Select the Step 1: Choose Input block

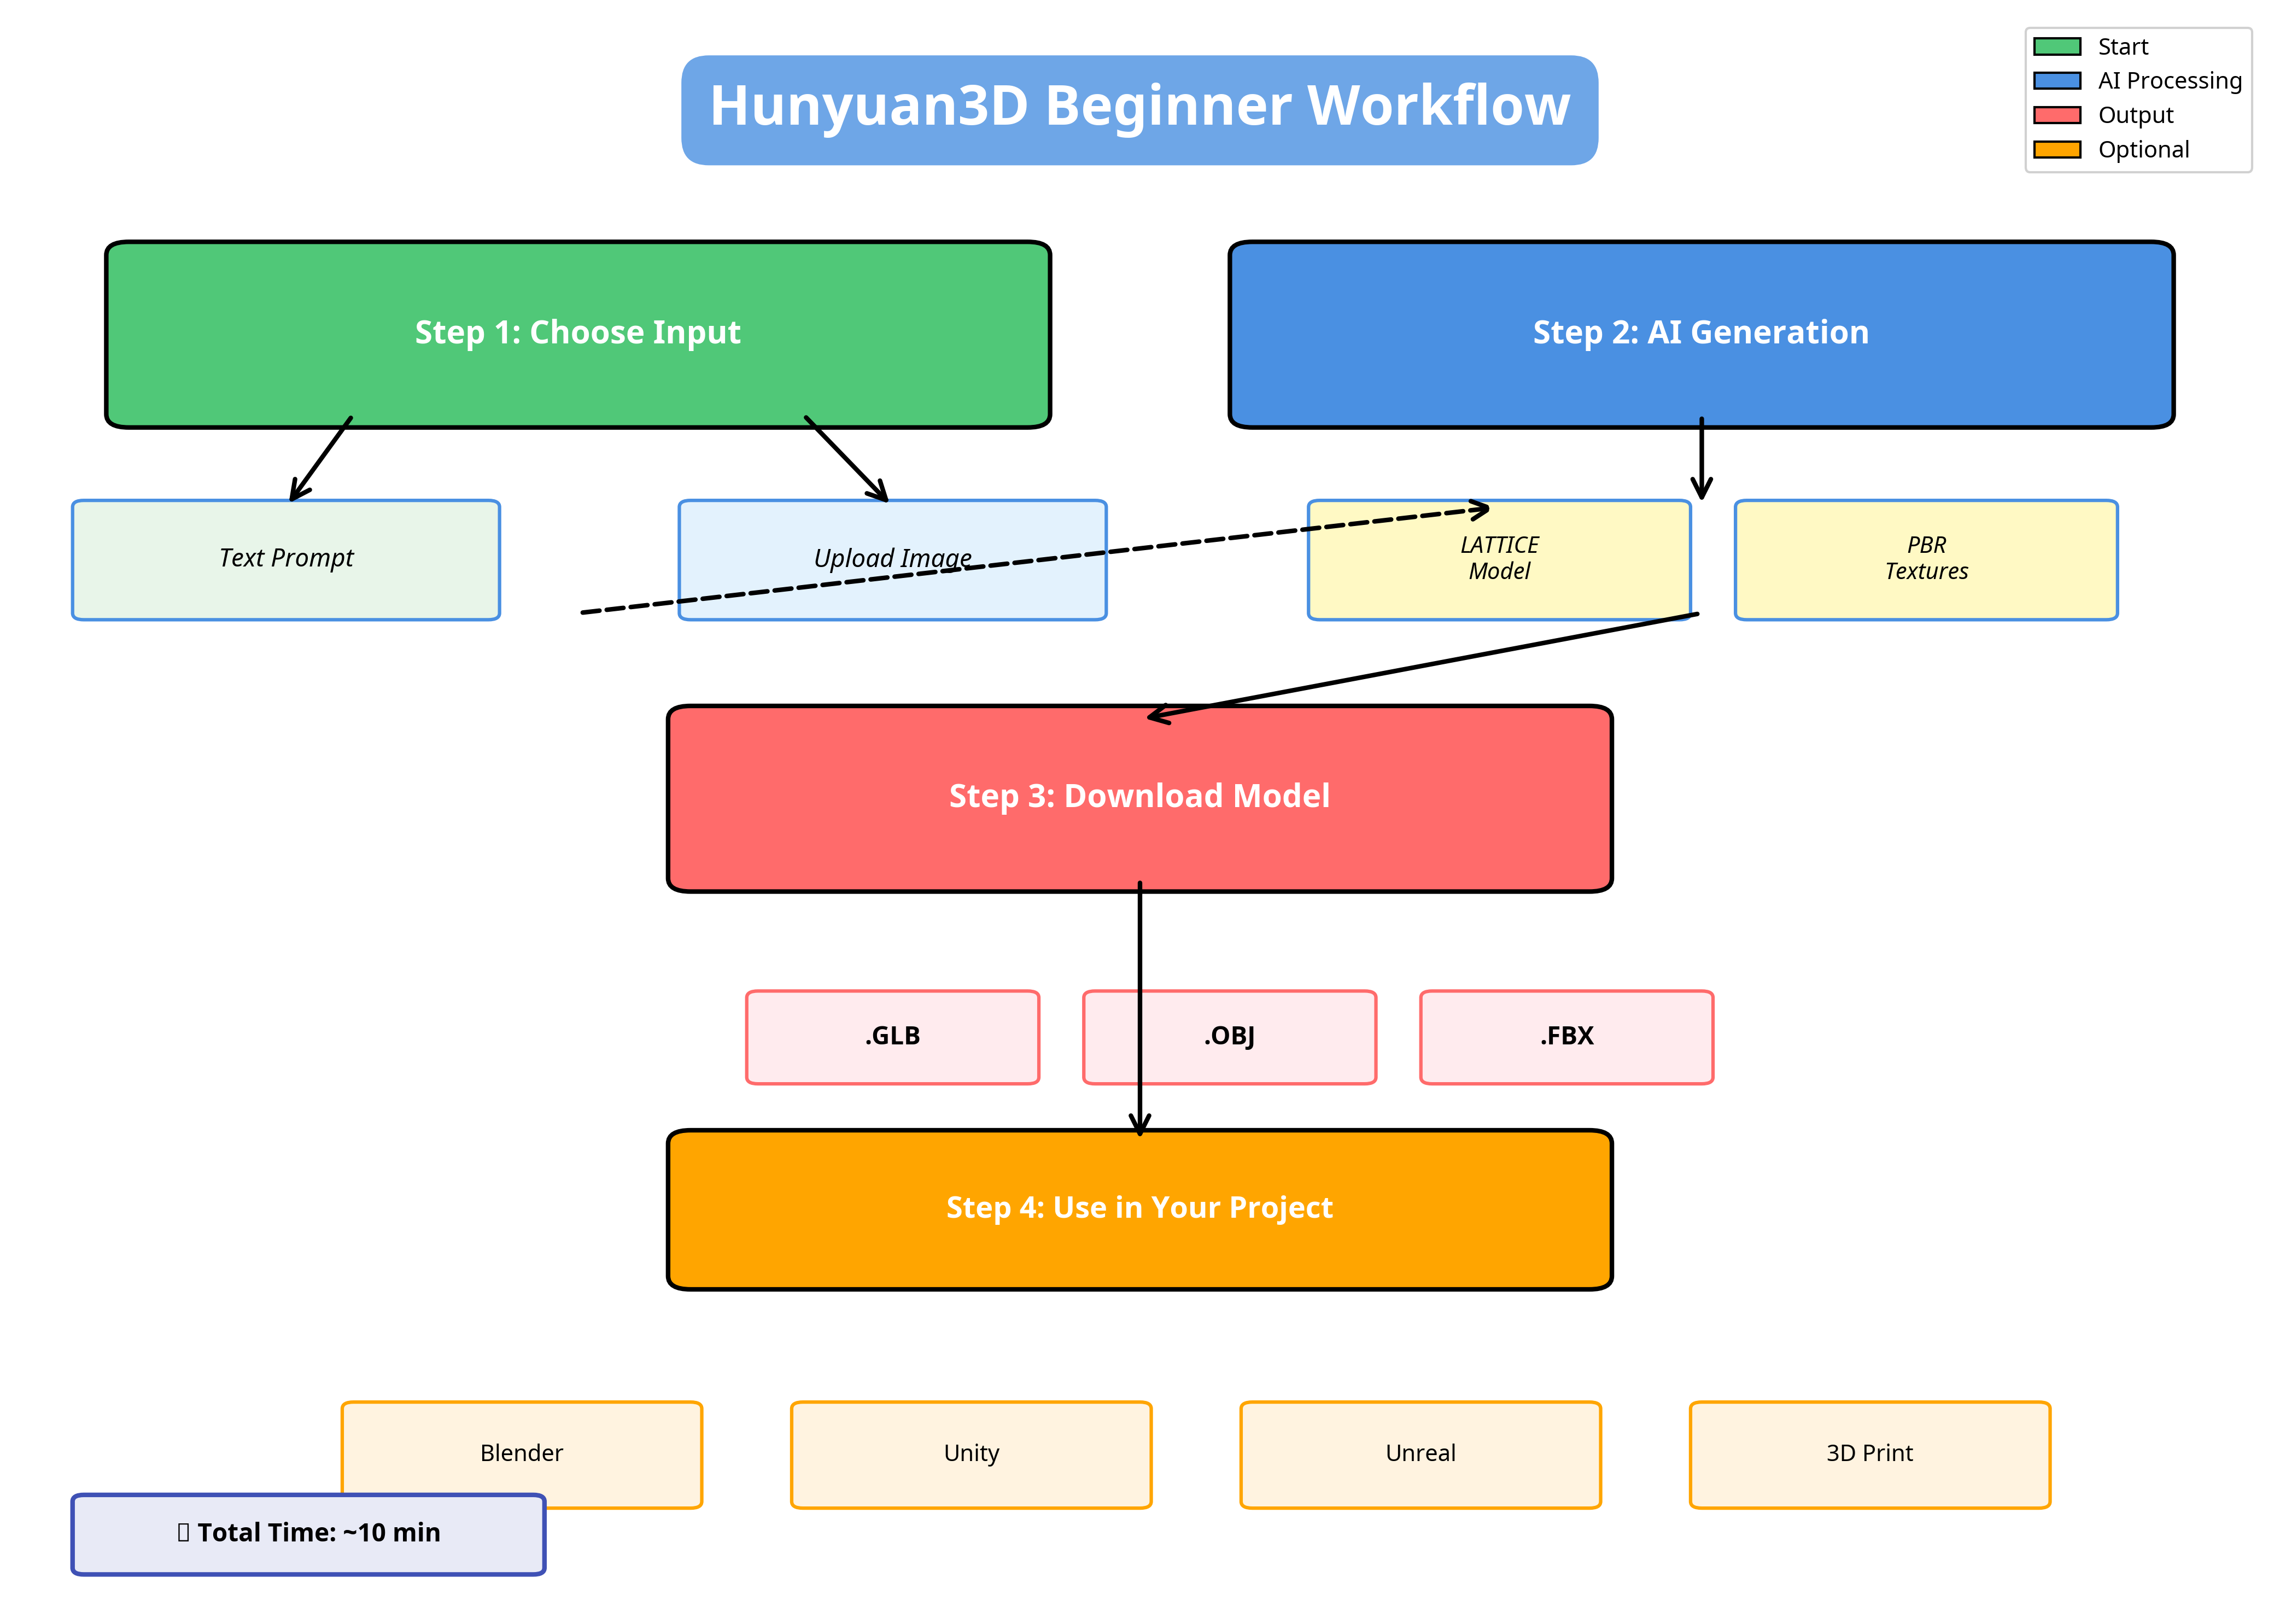pos(577,334)
